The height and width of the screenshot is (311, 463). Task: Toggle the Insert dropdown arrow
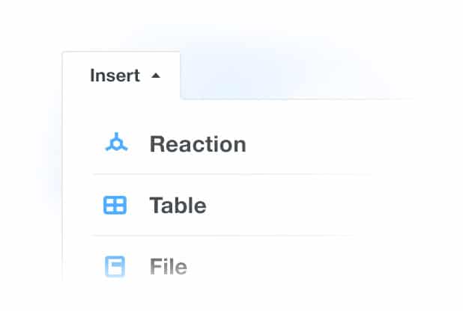click(x=155, y=76)
